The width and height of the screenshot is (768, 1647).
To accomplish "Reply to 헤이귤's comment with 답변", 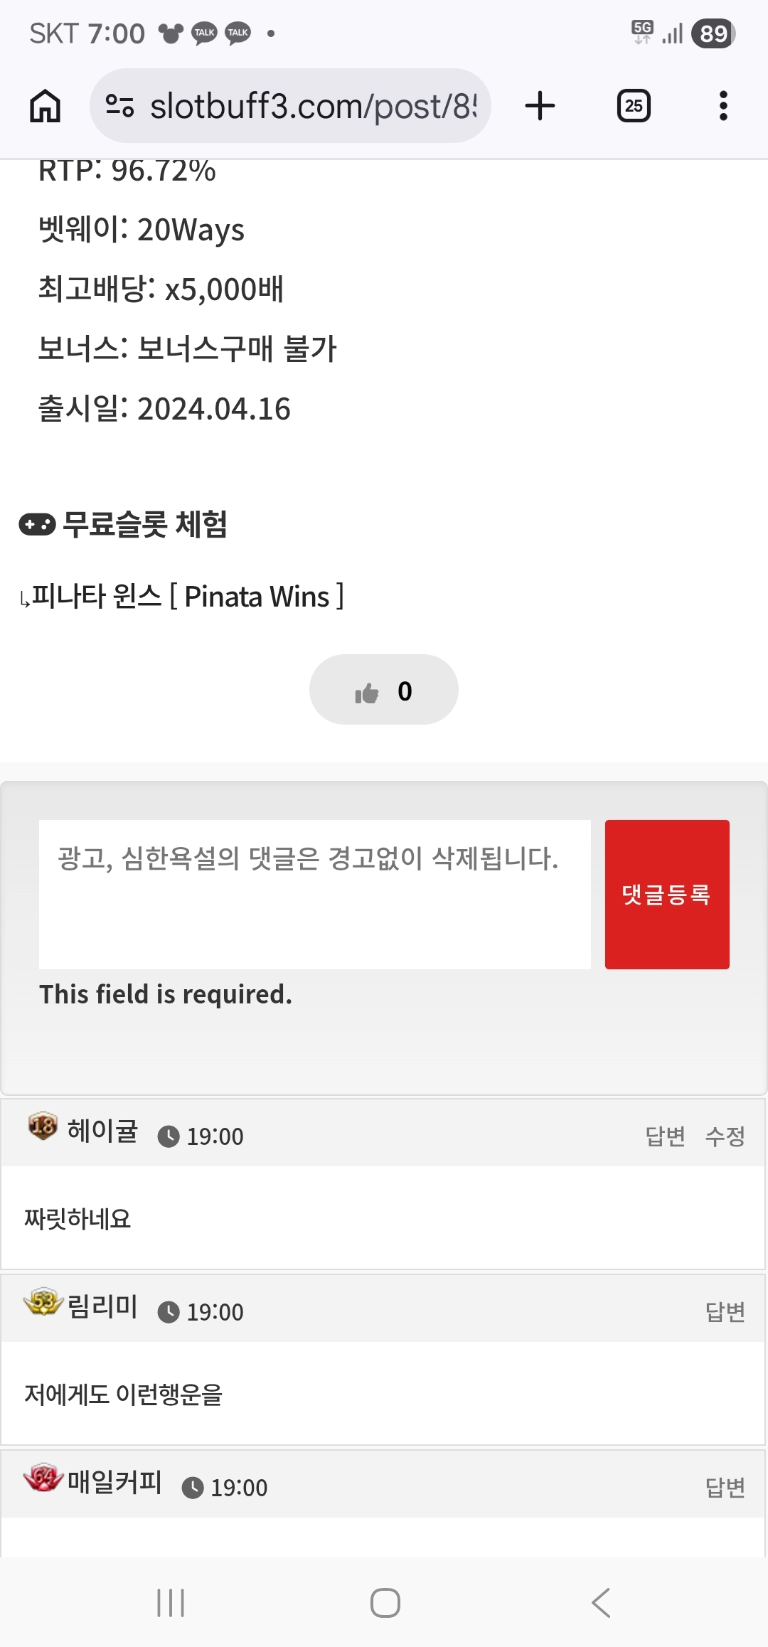I will tap(665, 1136).
